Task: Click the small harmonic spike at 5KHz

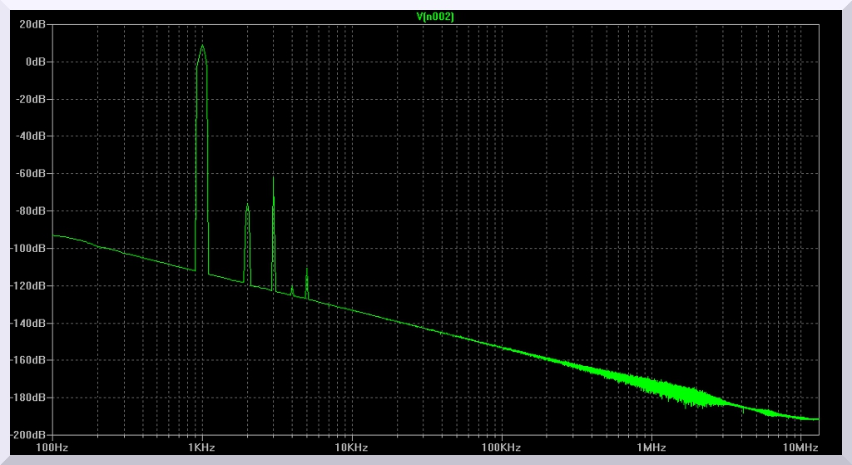Action: point(307,269)
